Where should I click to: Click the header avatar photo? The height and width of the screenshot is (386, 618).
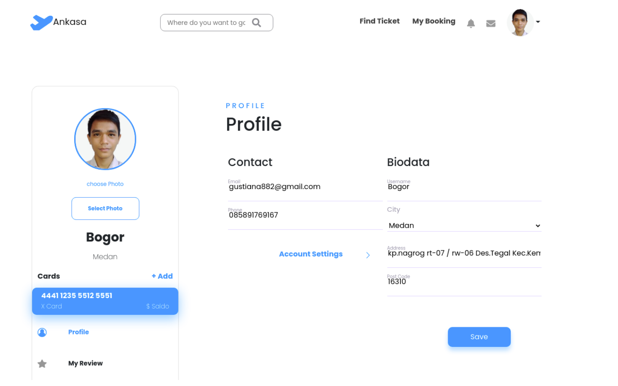(x=520, y=22)
